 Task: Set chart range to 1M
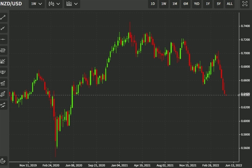click(175, 4)
